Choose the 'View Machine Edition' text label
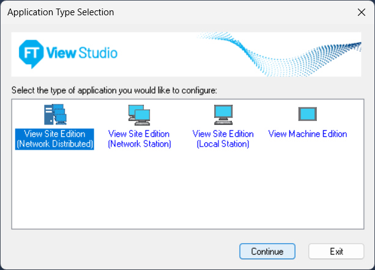The height and width of the screenshot is (270, 375). pyautogui.click(x=307, y=134)
